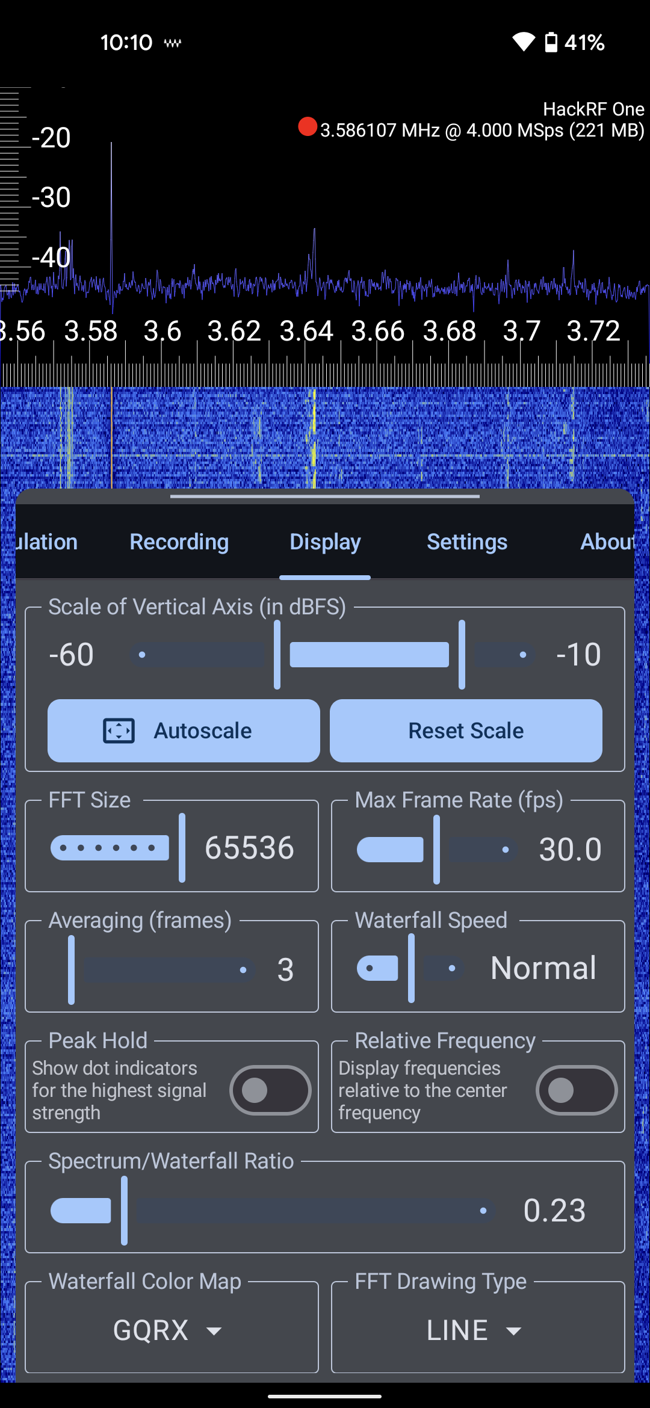Image resolution: width=650 pixels, height=1408 pixels.
Task: Open the Waterfall Color Map dropdown
Action: point(172,1330)
